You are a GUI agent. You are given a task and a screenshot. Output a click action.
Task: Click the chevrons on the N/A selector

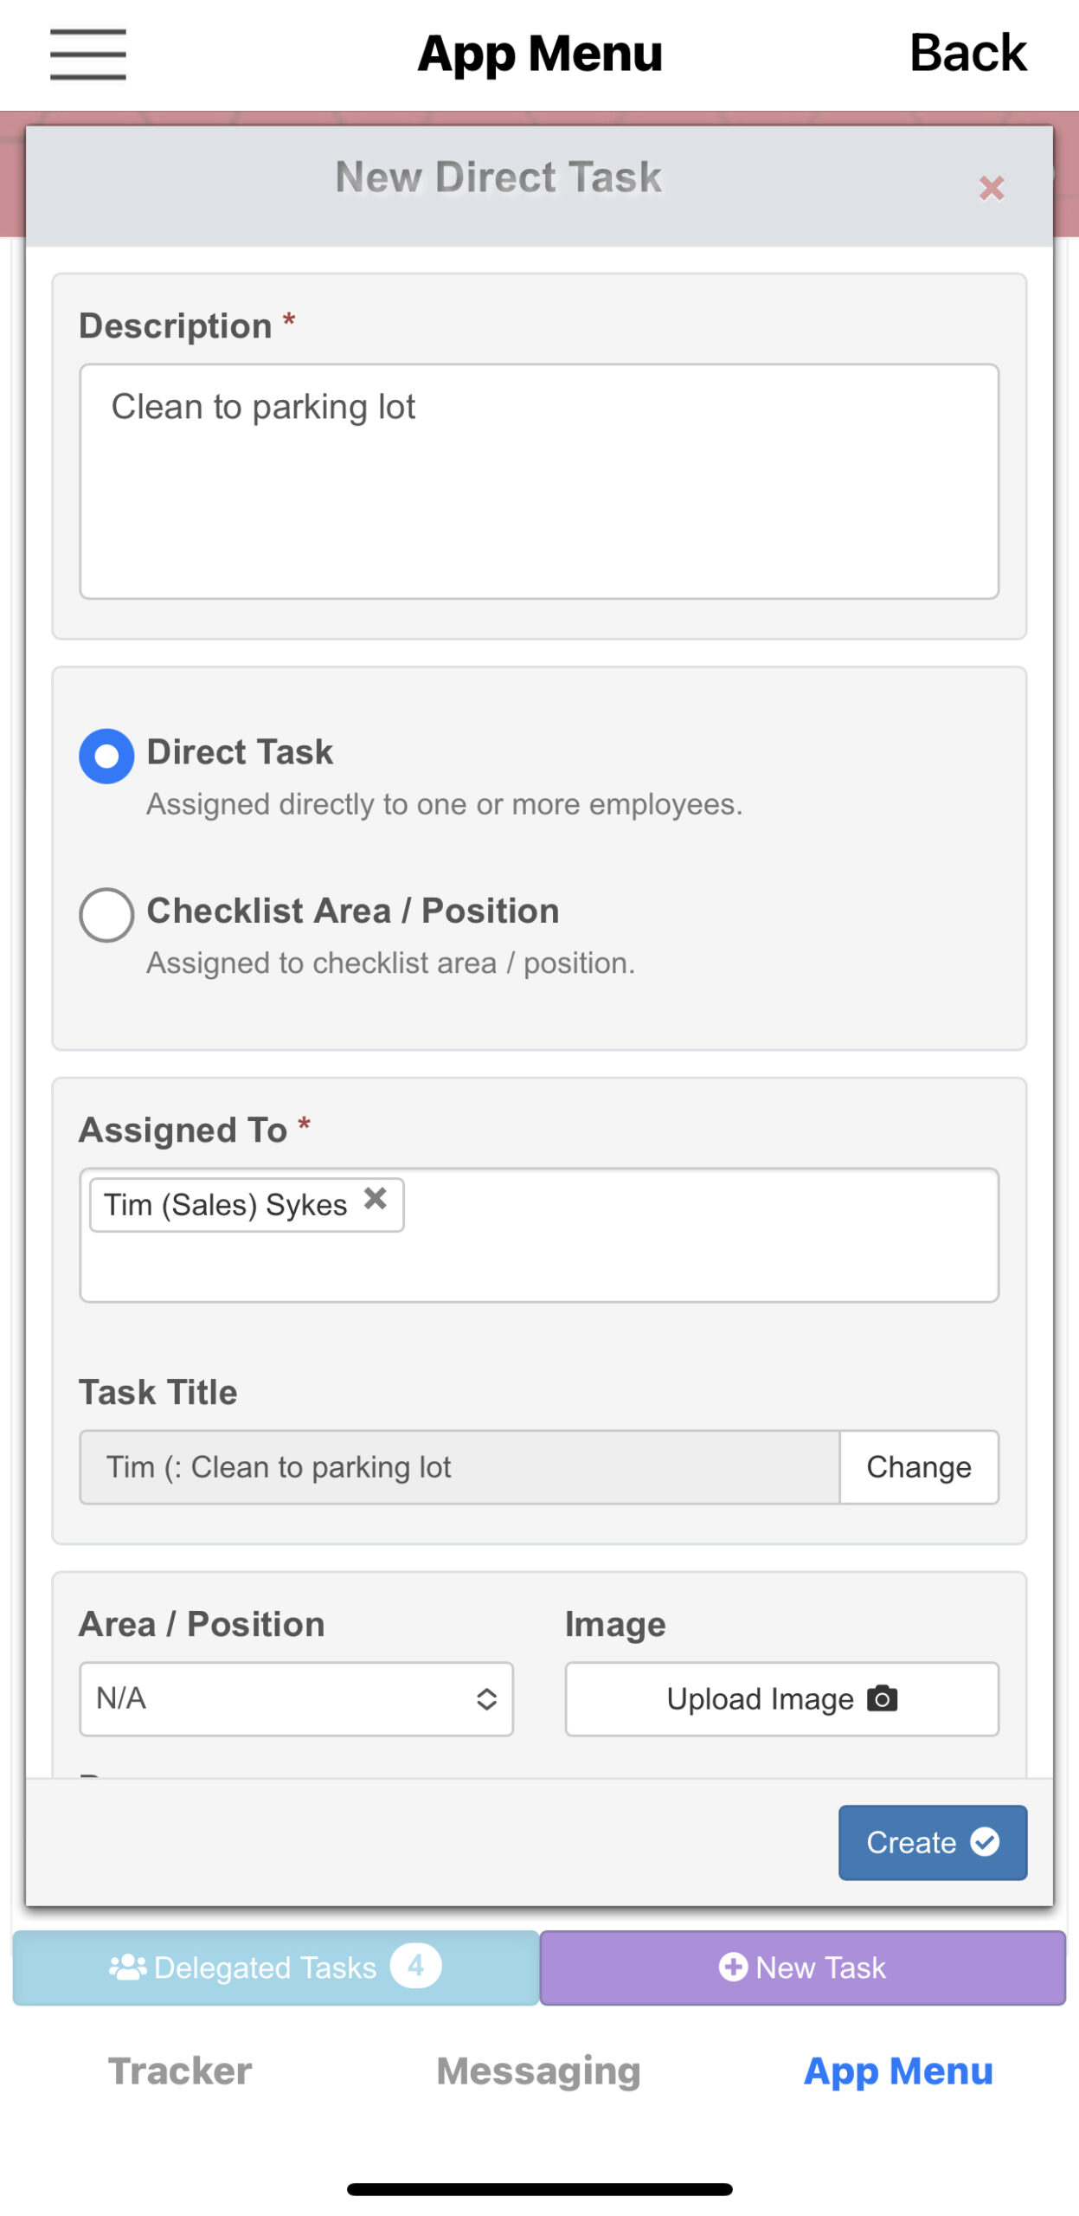pos(486,1698)
